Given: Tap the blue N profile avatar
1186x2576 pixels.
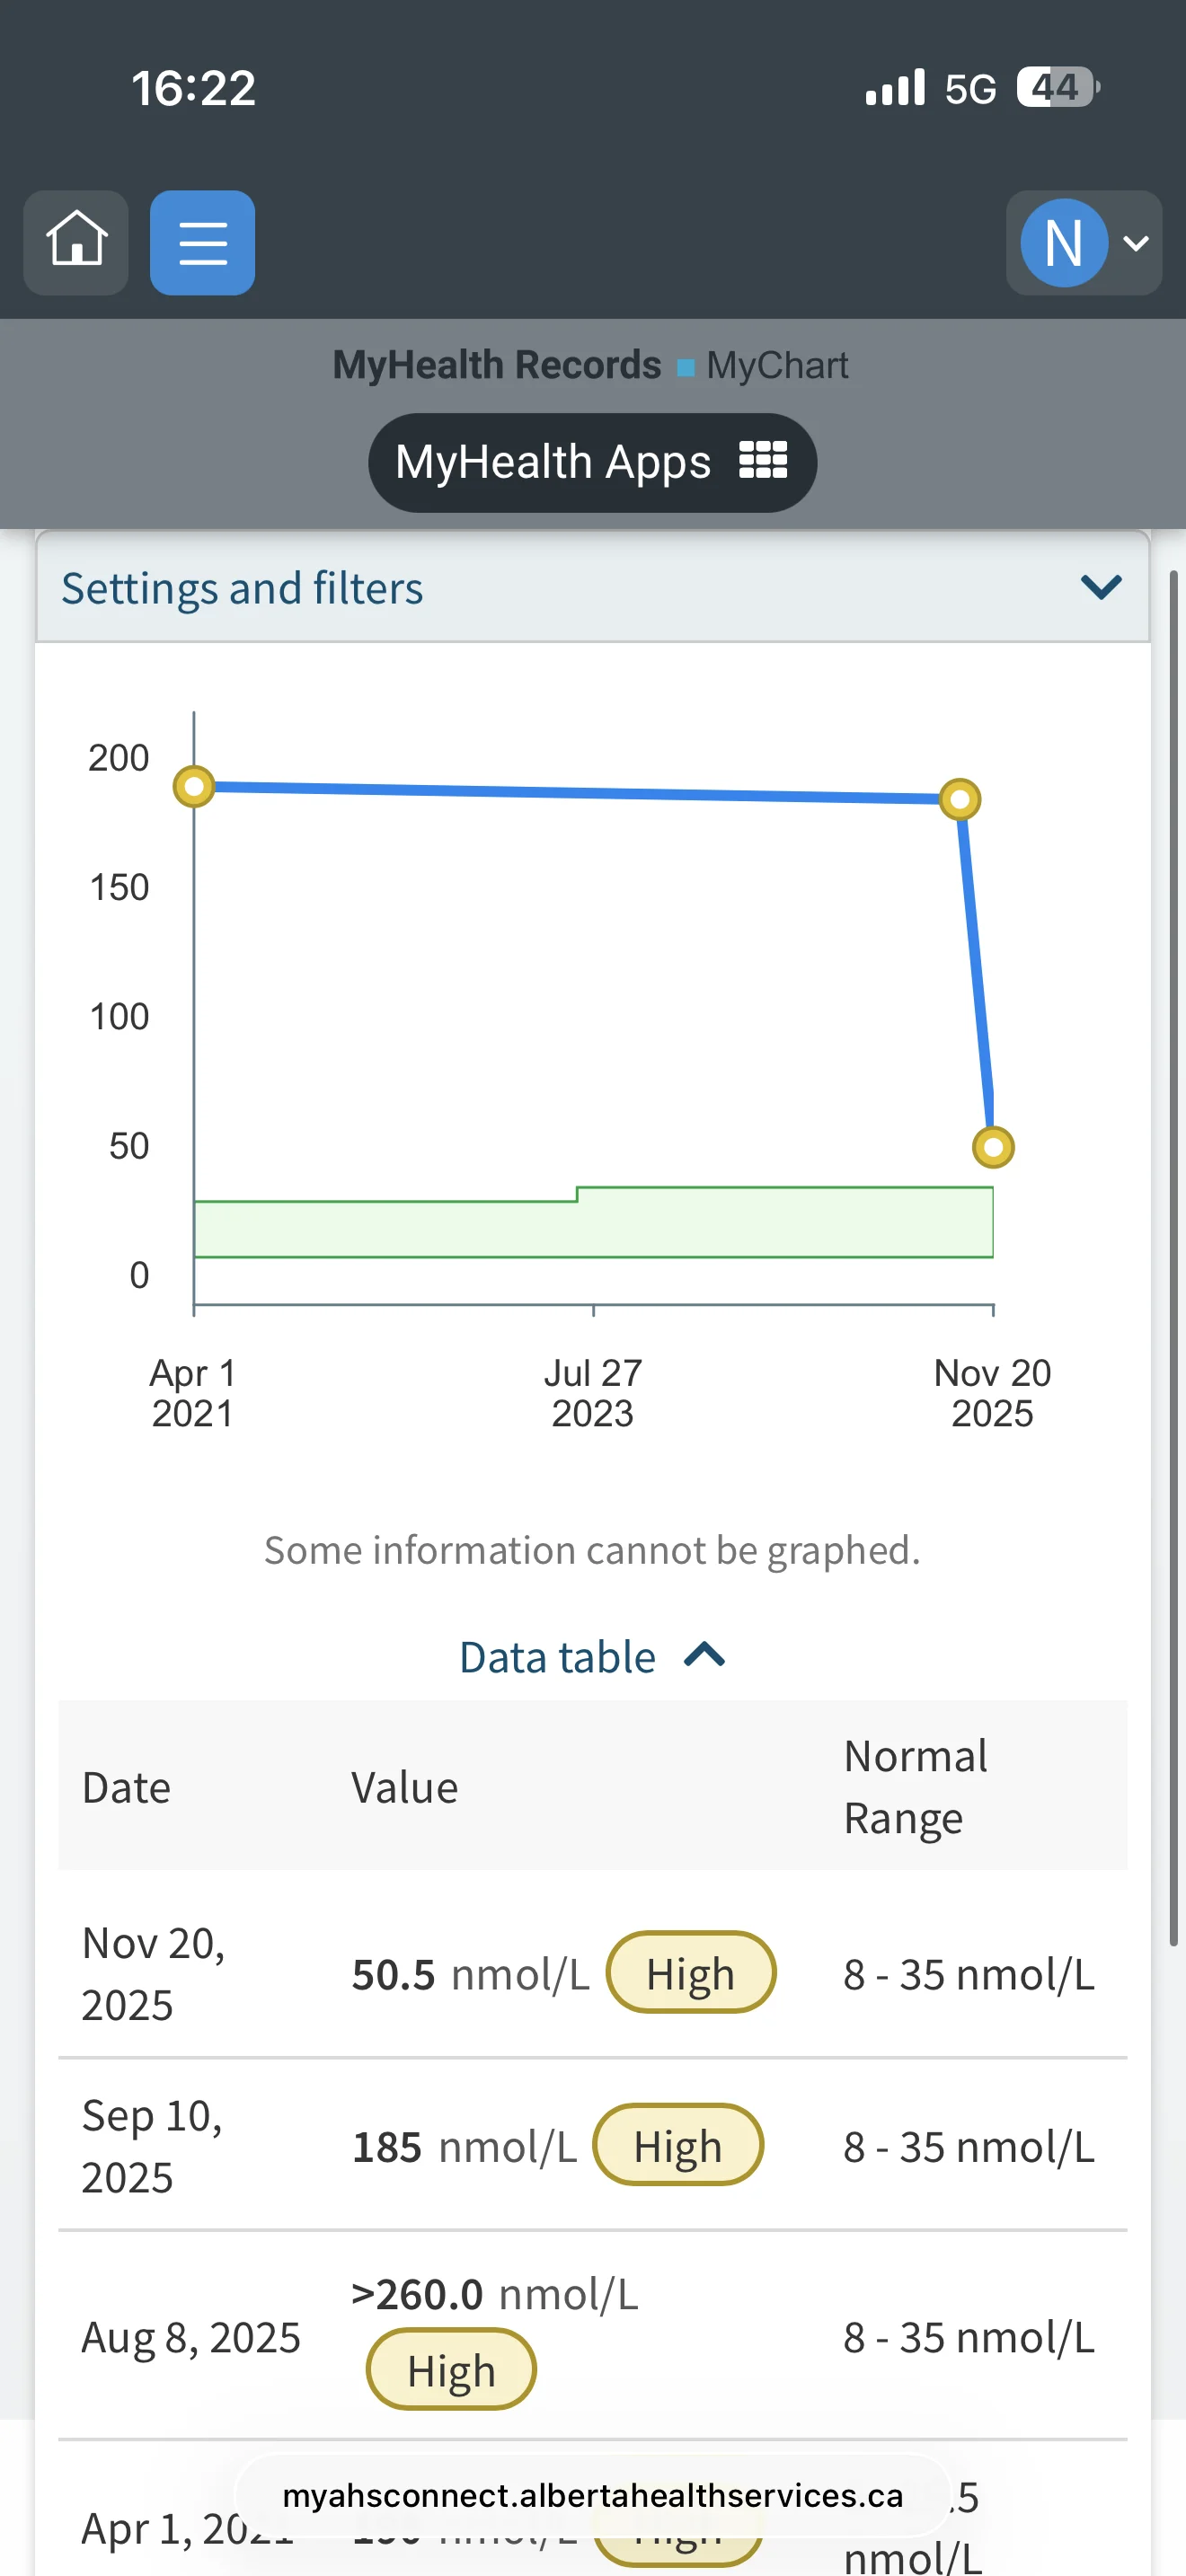Looking at the screenshot, I should tap(1063, 242).
